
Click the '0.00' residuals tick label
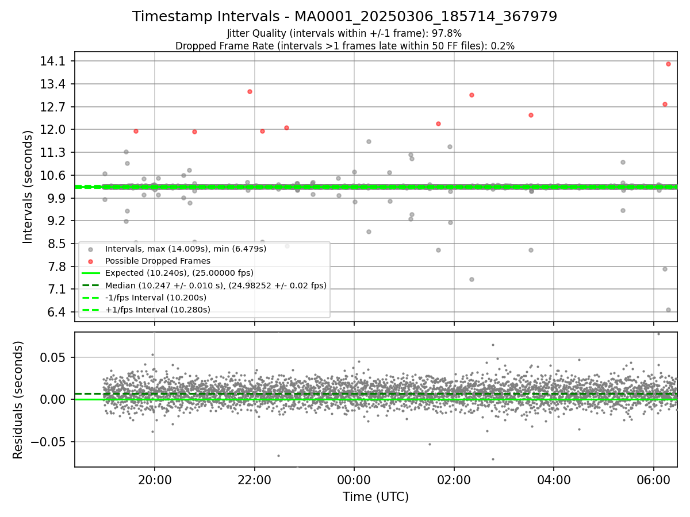(x=53, y=399)
